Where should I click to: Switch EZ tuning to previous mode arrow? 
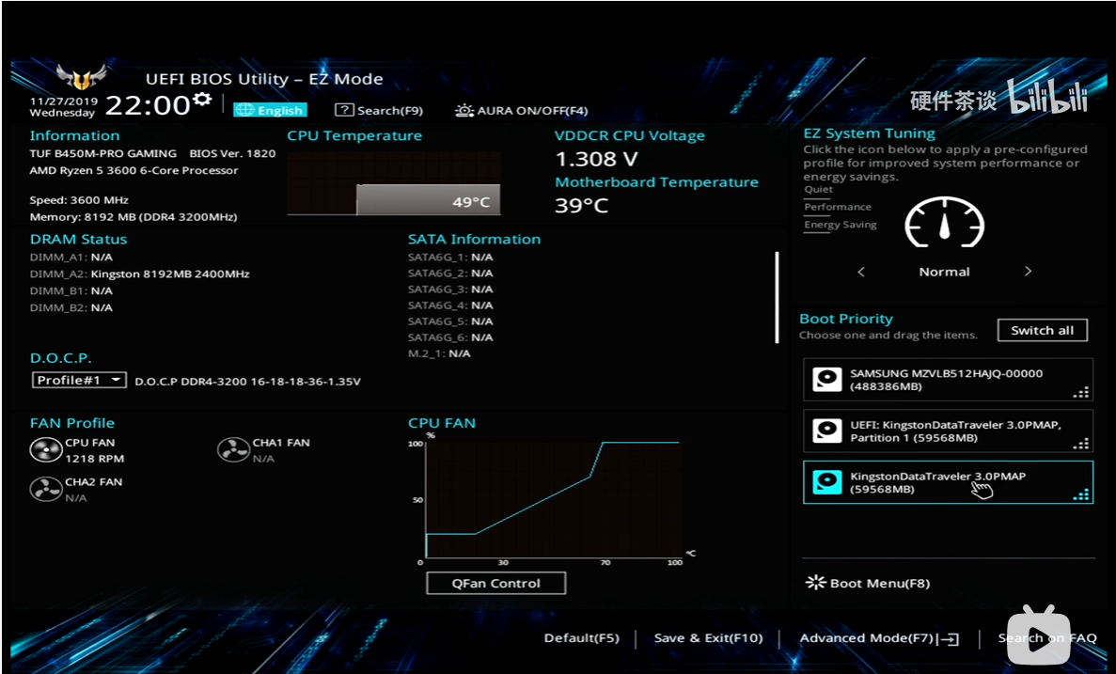coord(861,271)
